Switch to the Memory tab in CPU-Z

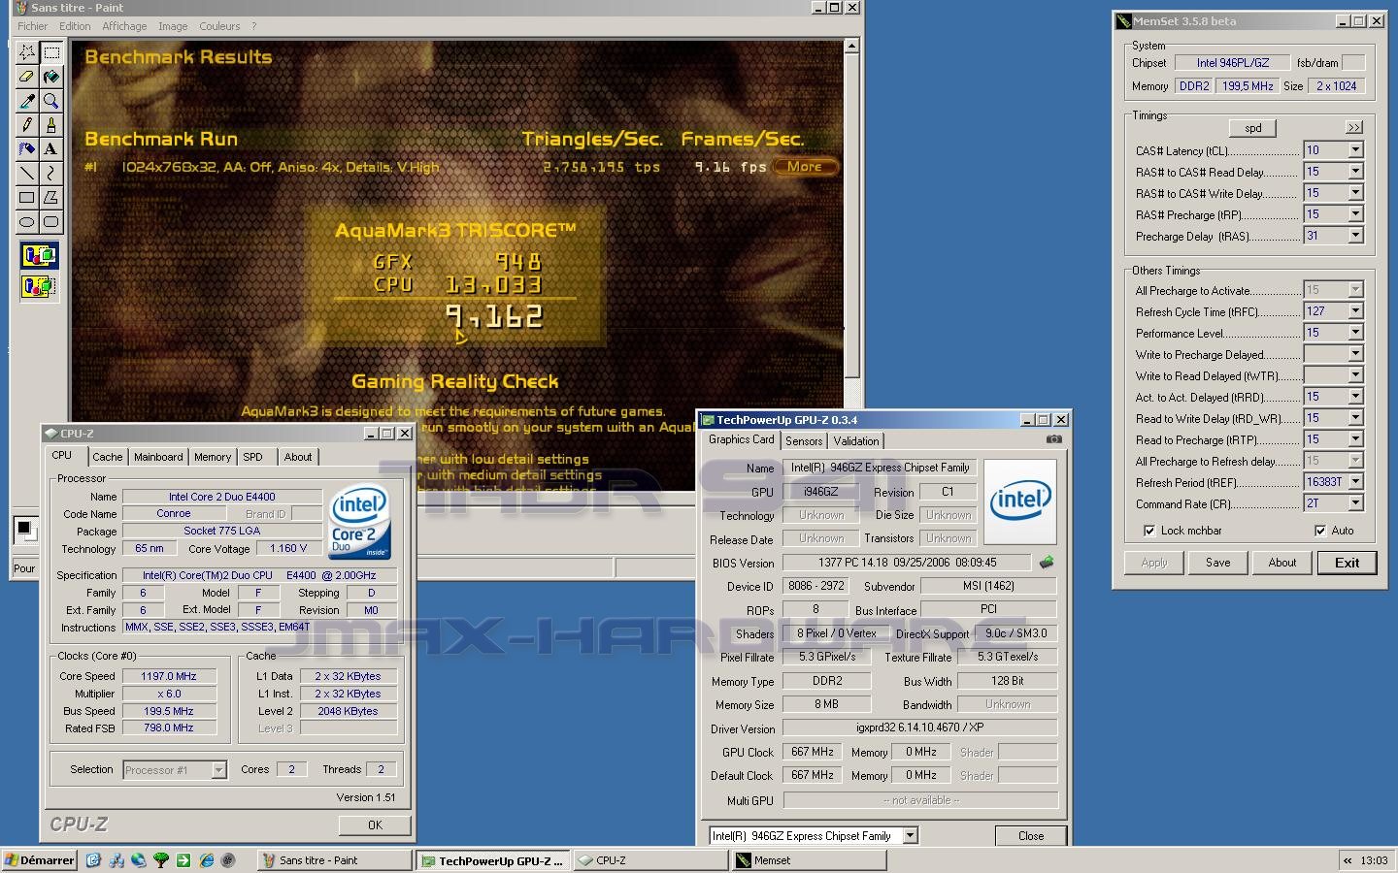pyautogui.click(x=213, y=457)
